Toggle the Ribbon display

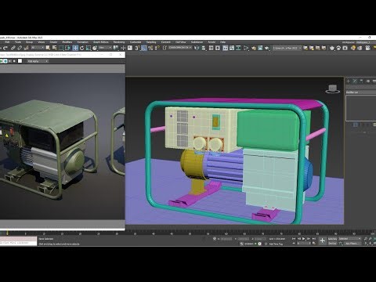coord(225,48)
